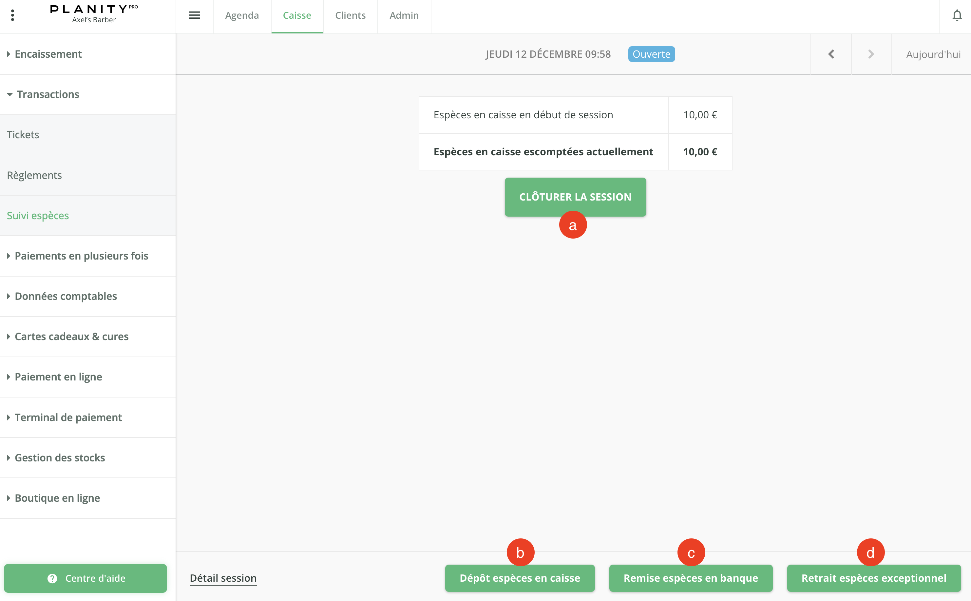The width and height of the screenshot is (971, 601).
Task: Go to previous day with left chevron
Action: 831,54
